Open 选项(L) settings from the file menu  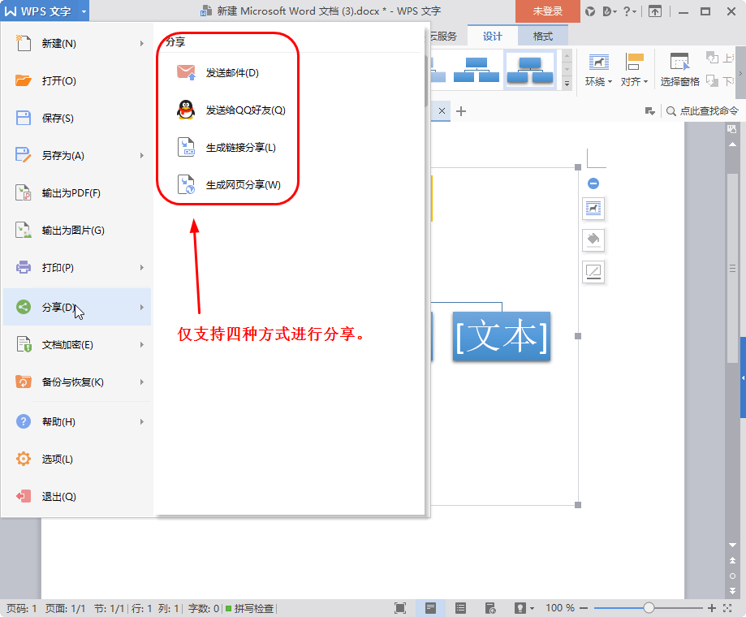(x=77, y=459)
